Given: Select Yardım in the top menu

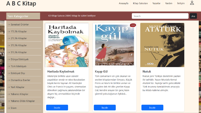Looking at the screenshot, I should pos(169,3).
